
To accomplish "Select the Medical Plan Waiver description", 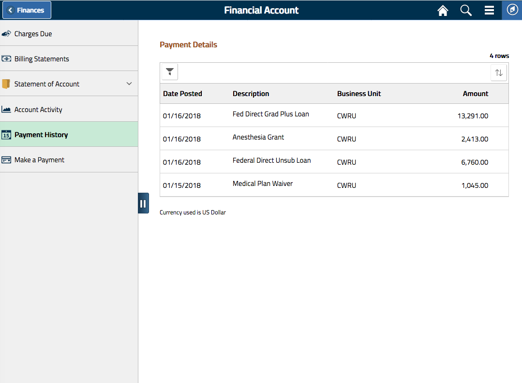I will click(263, 184).
